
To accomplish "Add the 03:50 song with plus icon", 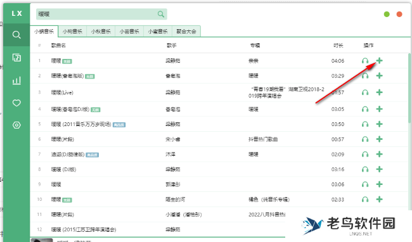I will point(379,124).
